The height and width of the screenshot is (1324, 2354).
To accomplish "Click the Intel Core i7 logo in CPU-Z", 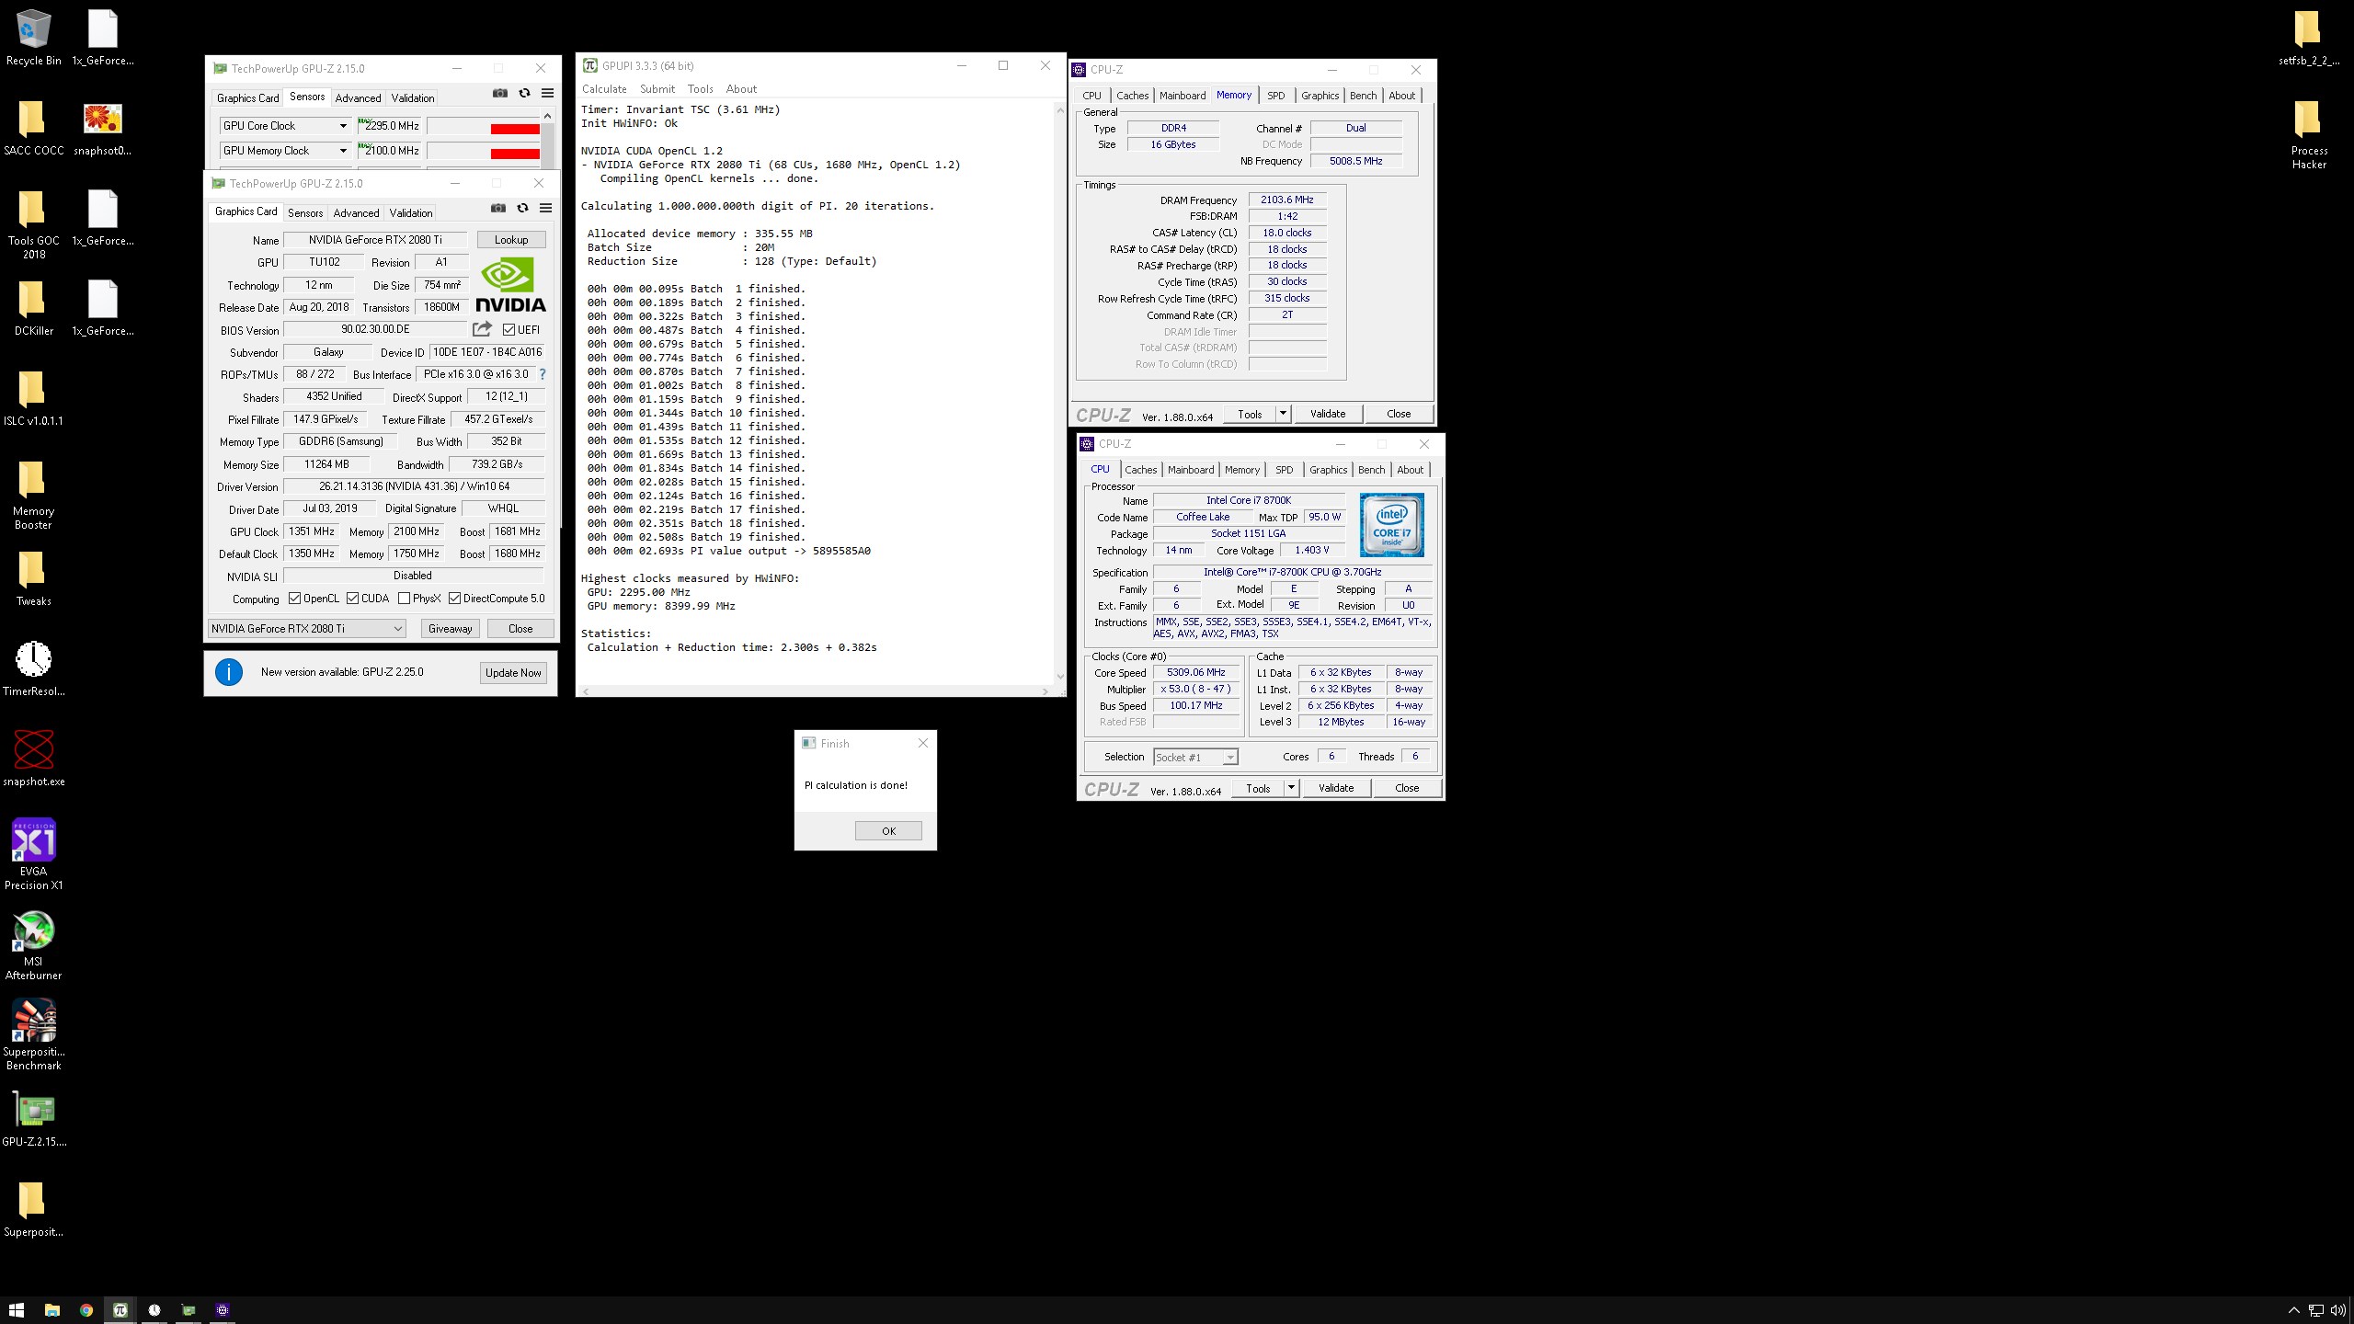I will (x=1392, y=525).
